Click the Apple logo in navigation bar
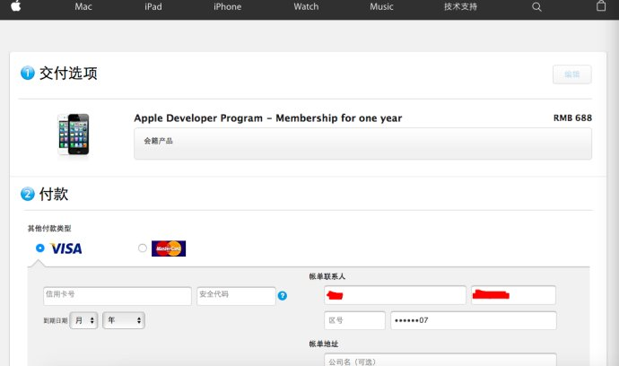 [x=16, y=6]
